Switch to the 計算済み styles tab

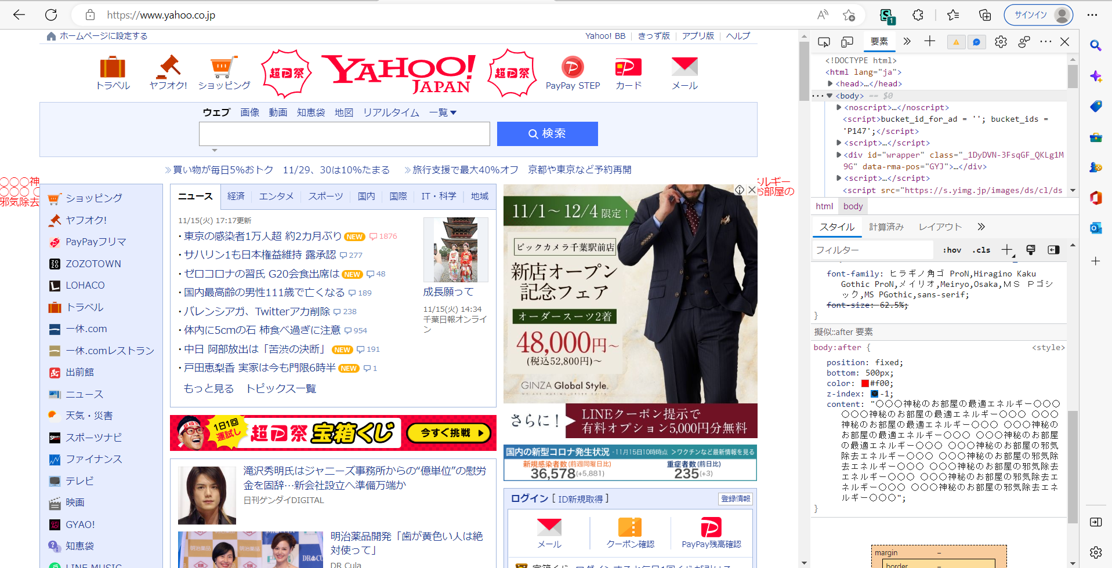point(886,227)
